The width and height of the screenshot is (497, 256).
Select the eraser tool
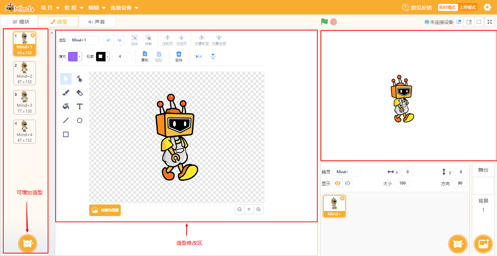pyautogui.click(x=80, y=93)
